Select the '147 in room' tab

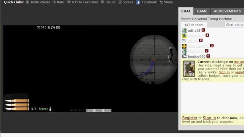coord(194,25)
